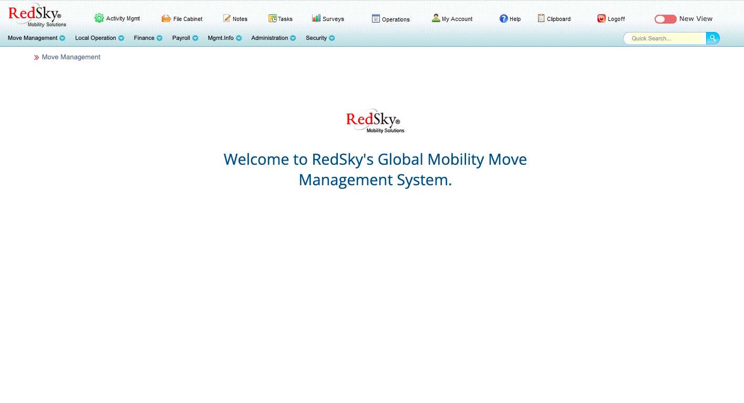This screenshot has width=744, height=403.
Task: Expand the Move Management menu arrow
Action: click(x=63, y=38)
